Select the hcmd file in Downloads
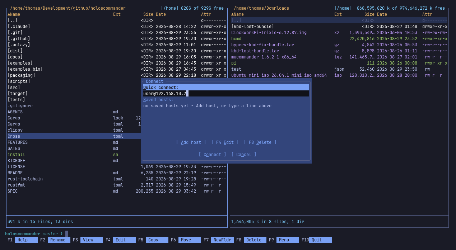Image resolution: width=456 pixels, height=250 pixels. pyautogui.click(x=339, y=39)
